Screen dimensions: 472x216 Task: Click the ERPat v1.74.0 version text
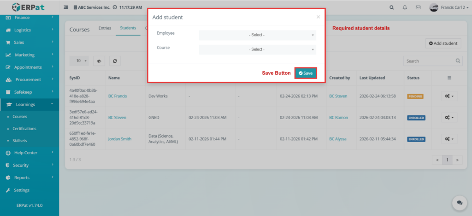click(29, 205)
